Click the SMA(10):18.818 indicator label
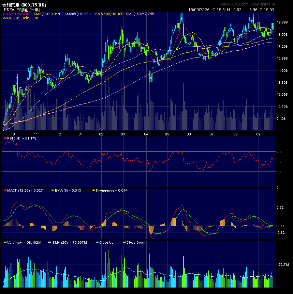293x294 pixels. coord(16,14)
